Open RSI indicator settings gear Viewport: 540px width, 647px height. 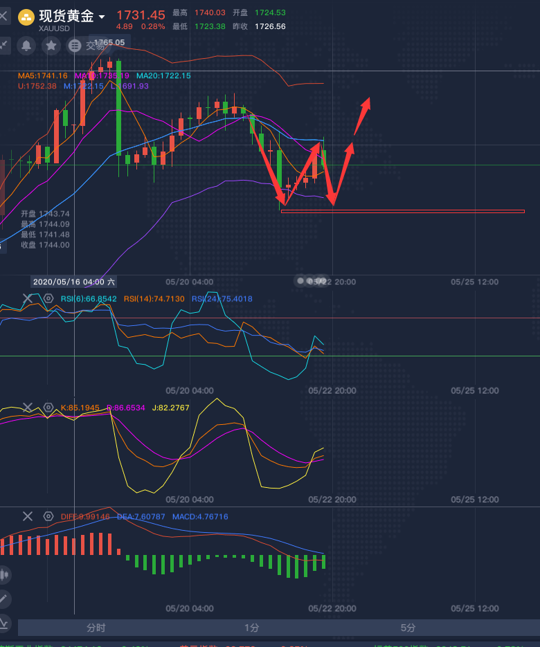(48, 299)
